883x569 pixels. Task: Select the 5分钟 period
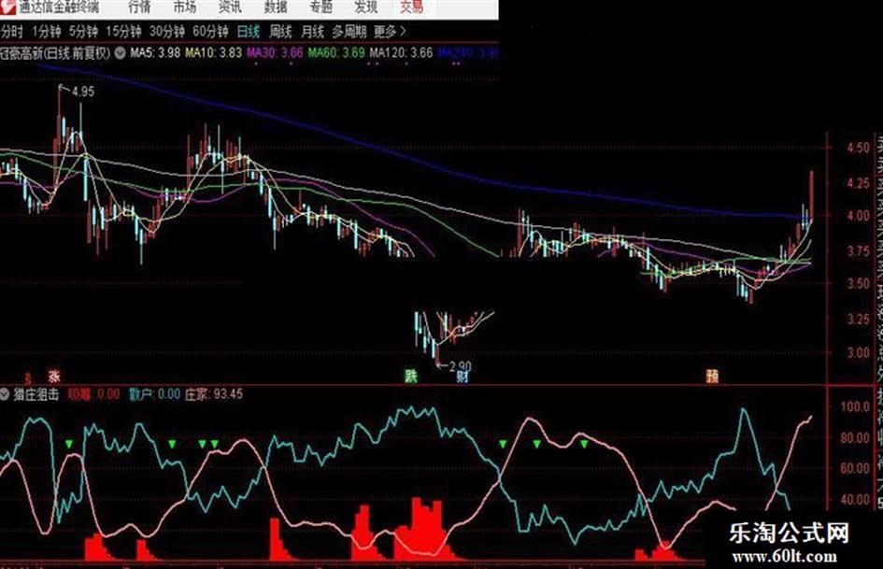(x=83, y=32)
